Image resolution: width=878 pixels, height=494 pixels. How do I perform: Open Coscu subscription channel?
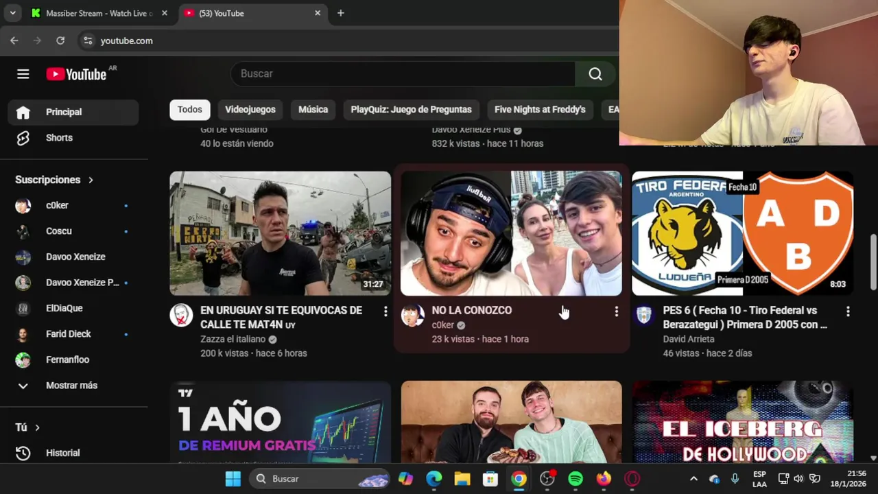tap(73, 231)
